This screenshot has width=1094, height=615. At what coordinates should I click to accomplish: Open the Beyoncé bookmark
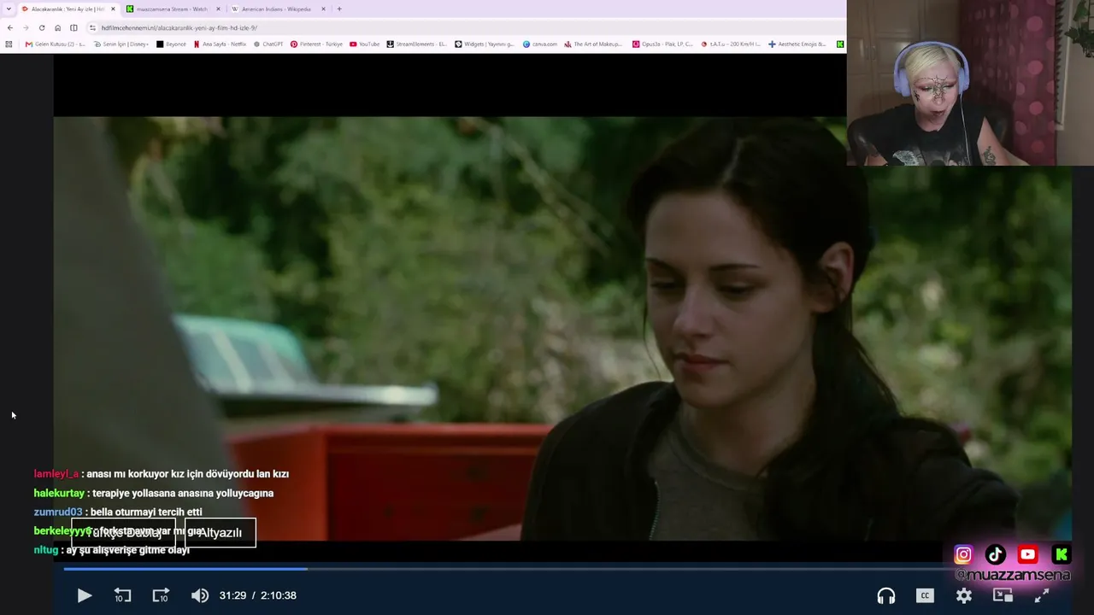coord(171,44)
